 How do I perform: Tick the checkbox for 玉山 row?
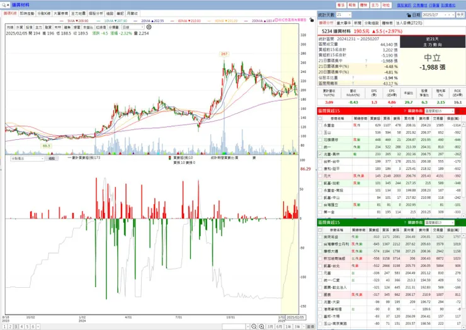tap(320, 133)
